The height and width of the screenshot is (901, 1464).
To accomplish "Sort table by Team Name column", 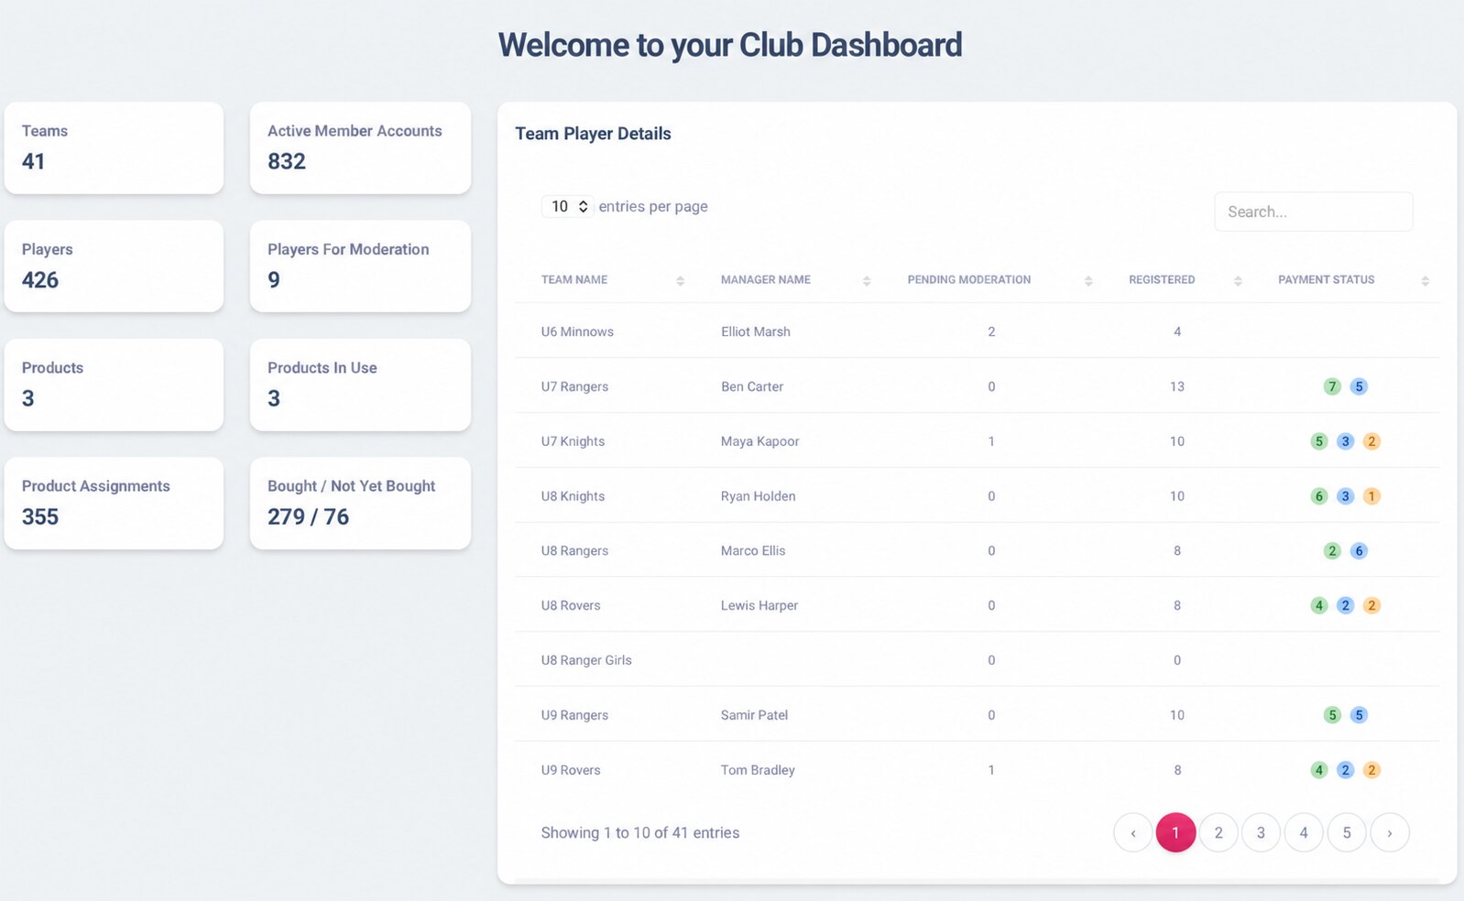I will (x=612, y=280).
